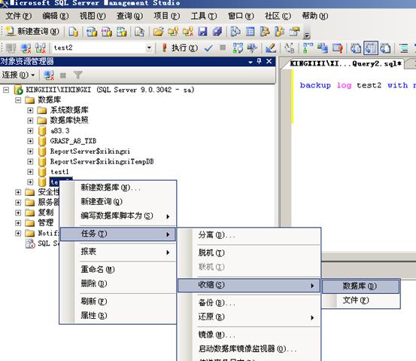Open the Connect (连接) dropdown
416x361 pixels.
(x=18, y=75)
